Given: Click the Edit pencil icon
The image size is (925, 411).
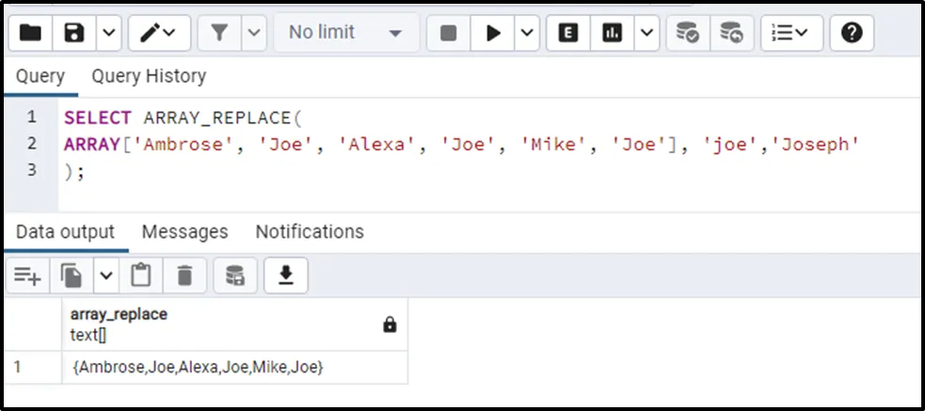Looking at the screenshot, I should click(x=151, y=33).
